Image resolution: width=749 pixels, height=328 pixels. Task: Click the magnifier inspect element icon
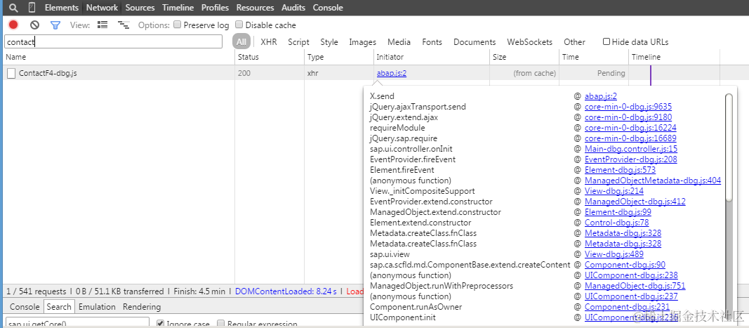(x=14, y=8)
